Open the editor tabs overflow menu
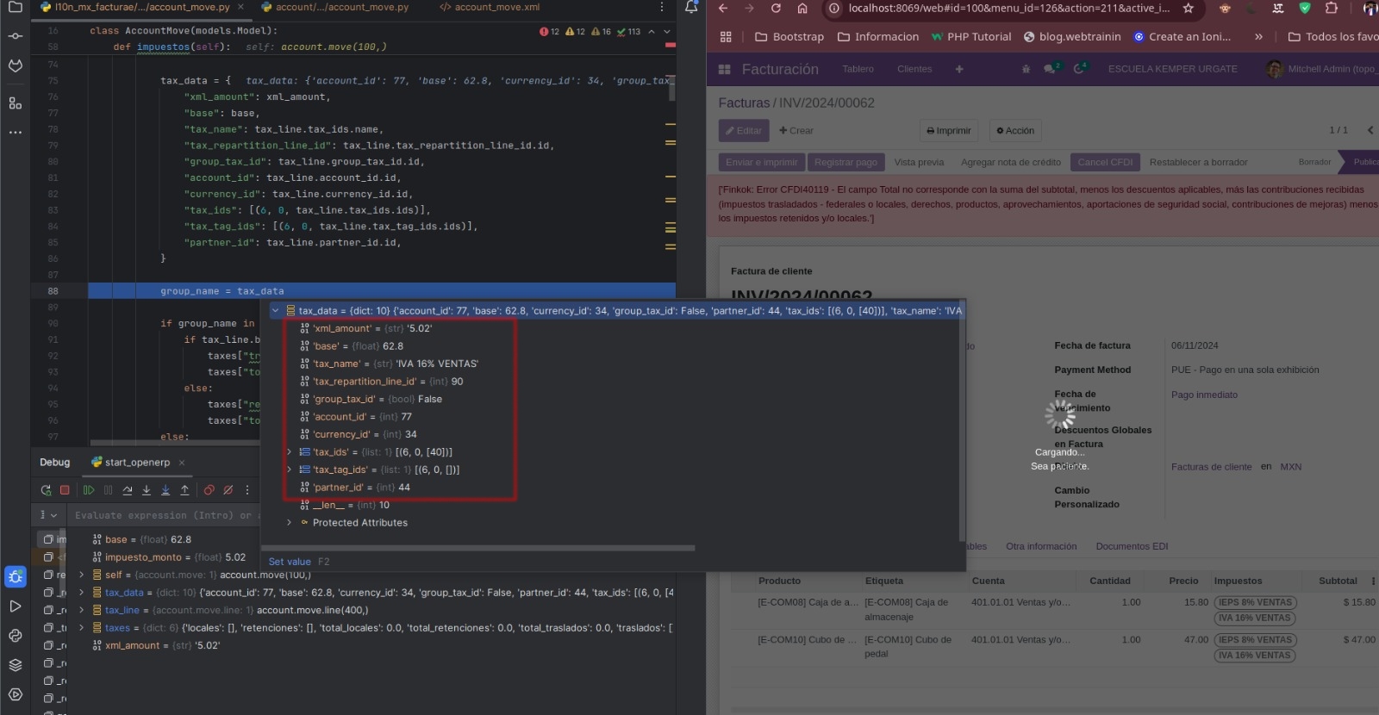 click(661, 7)
